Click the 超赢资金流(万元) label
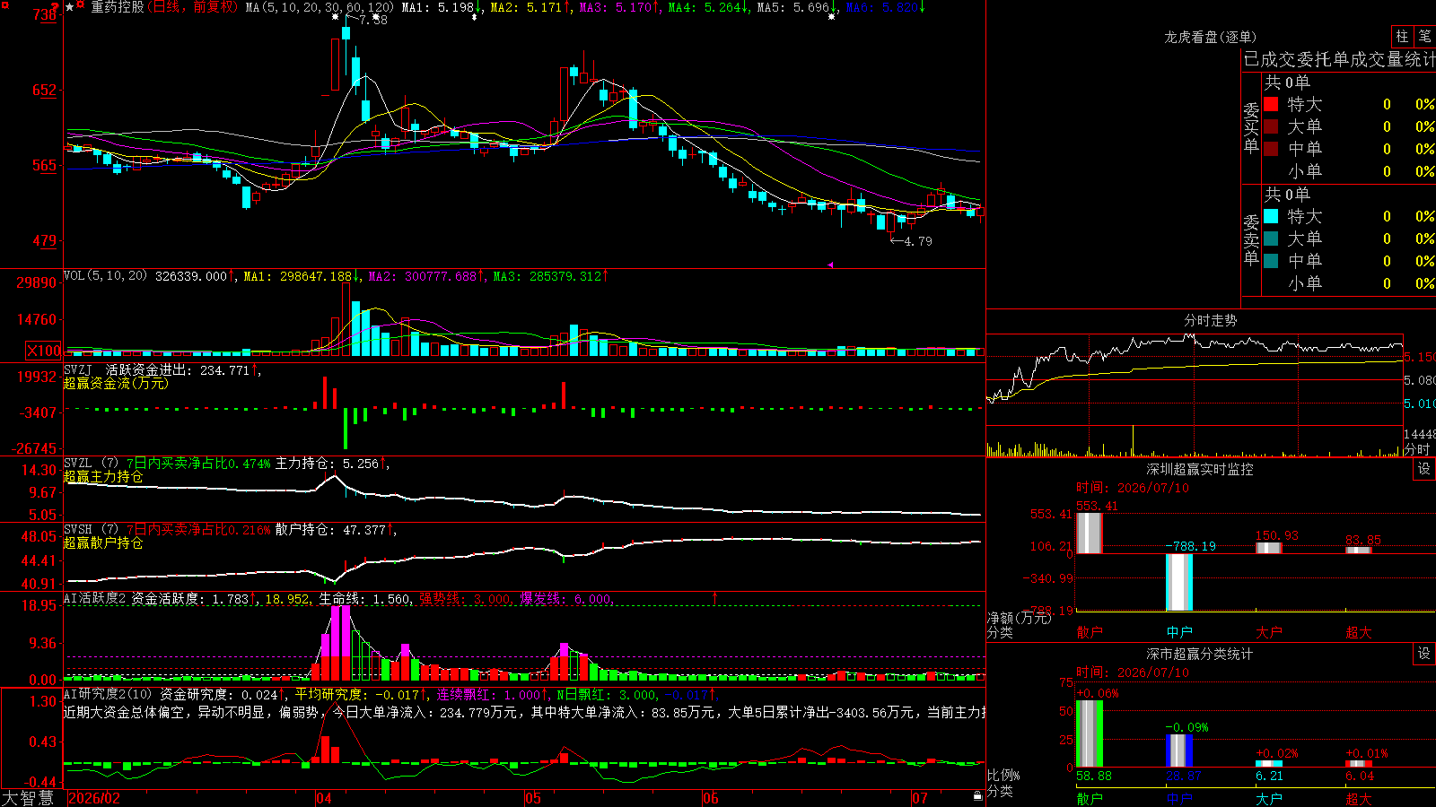 (116, 383)
